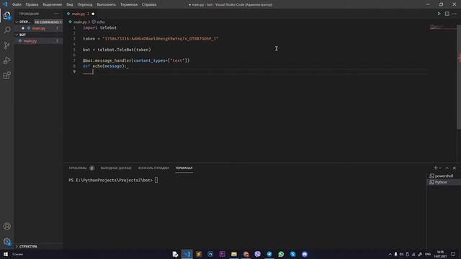Click the 'def echo(message):' line
The image size is (461, 259).
click(x=104, y=66)
